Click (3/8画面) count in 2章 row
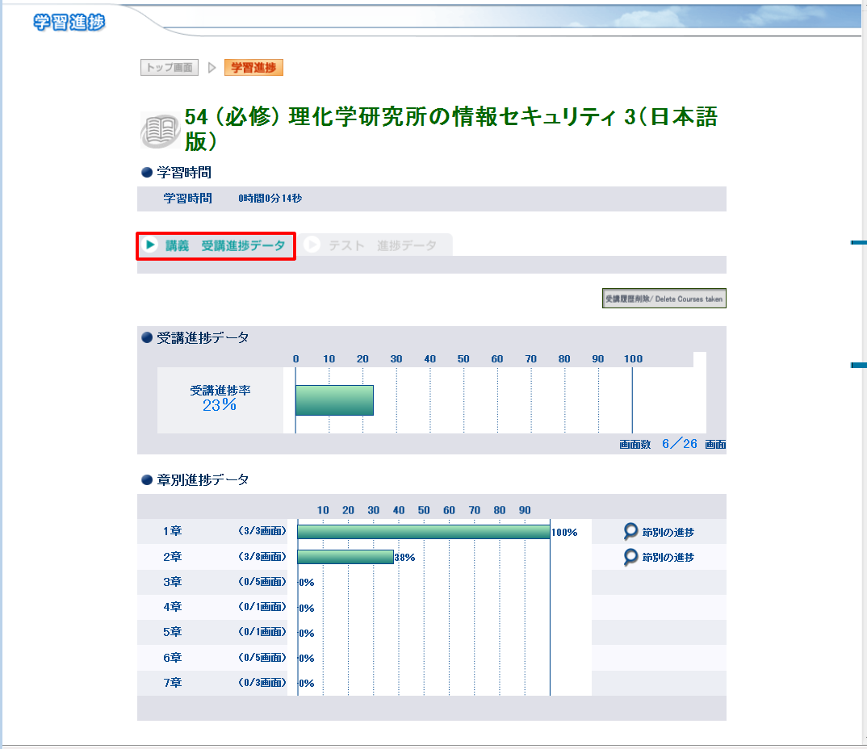Screen dimensions: 867x749 point(262,557)
